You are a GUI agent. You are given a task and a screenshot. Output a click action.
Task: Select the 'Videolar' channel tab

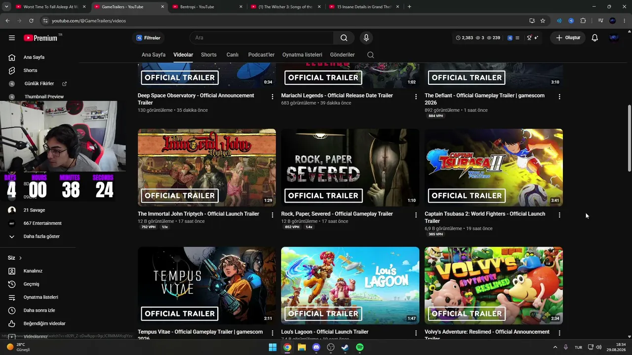[183, 55]
